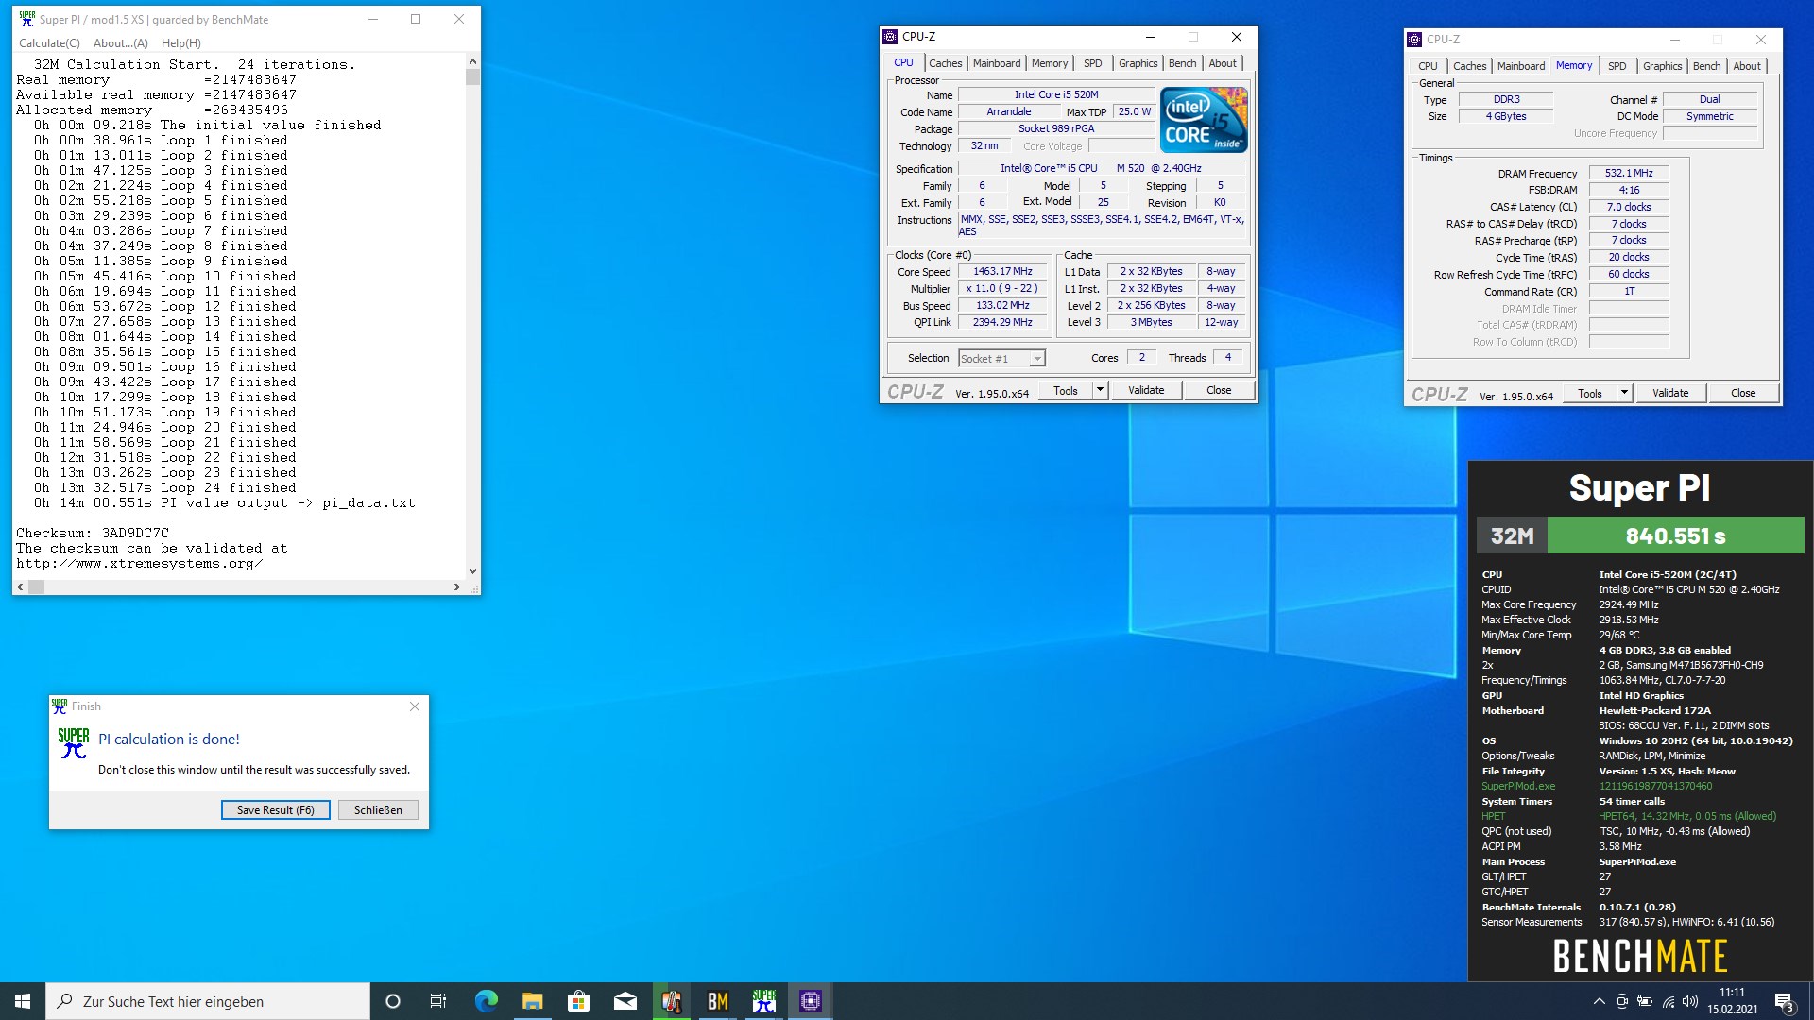Click the Multiplier value x 11.0 (9 - 22)

point(1002,288)
